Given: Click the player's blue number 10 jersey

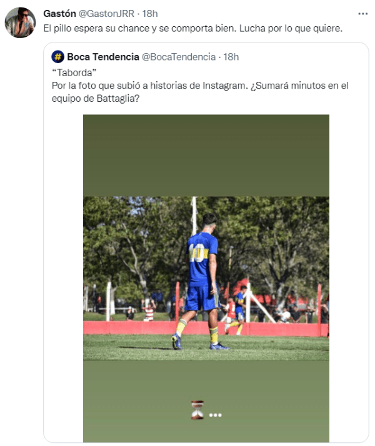Looking at the screenshot, I should [203, 256].
